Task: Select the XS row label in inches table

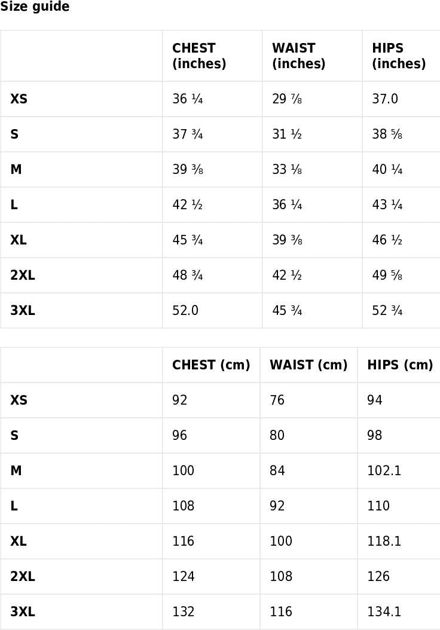Action: coord(19,99)
